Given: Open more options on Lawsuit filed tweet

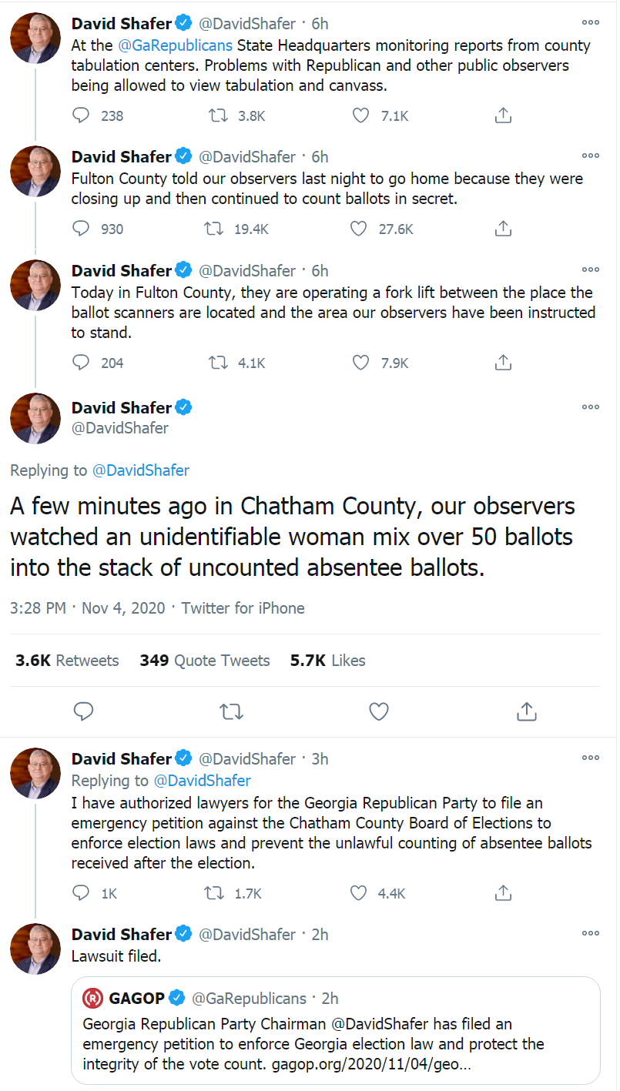Looking at the screenshot, I should (x=590, y=933).
